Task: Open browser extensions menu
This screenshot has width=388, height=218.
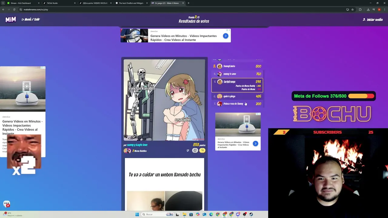Action: point(360,9)
